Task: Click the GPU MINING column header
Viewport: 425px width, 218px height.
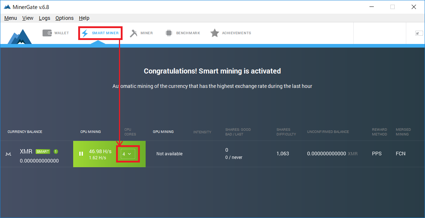Action: coord(163,132)
